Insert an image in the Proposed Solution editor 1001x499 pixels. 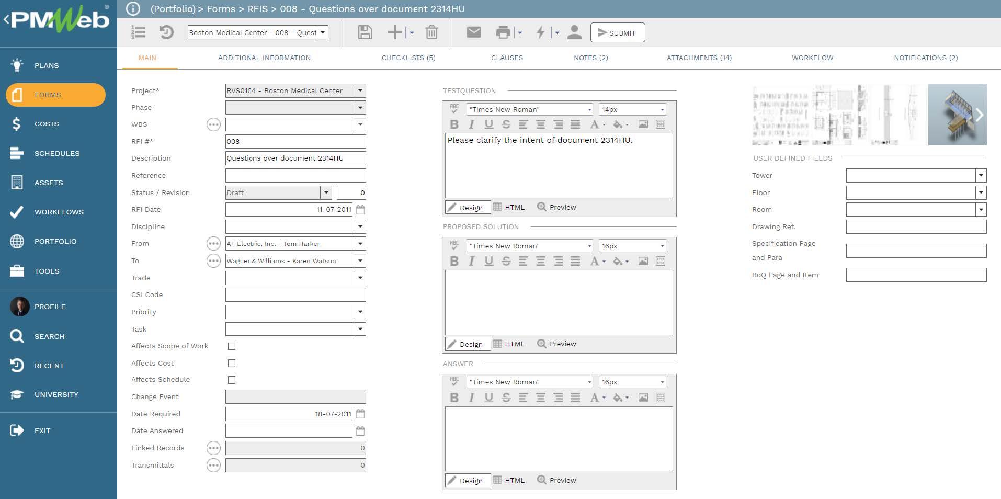[x=644, y=261]
